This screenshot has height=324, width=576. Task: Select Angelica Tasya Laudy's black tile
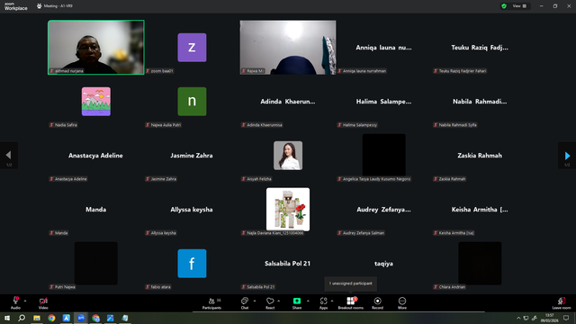[x=384, y=155]
